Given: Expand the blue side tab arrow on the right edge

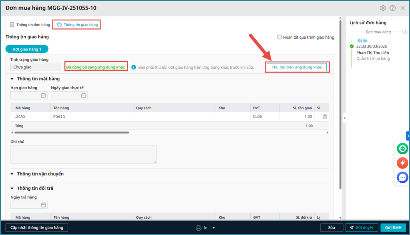Looking at the screenshot, I should click(x=408, y=136).
